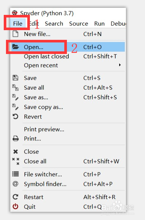
Task: Click the New file page icon
Action: [x=15, y=34]
